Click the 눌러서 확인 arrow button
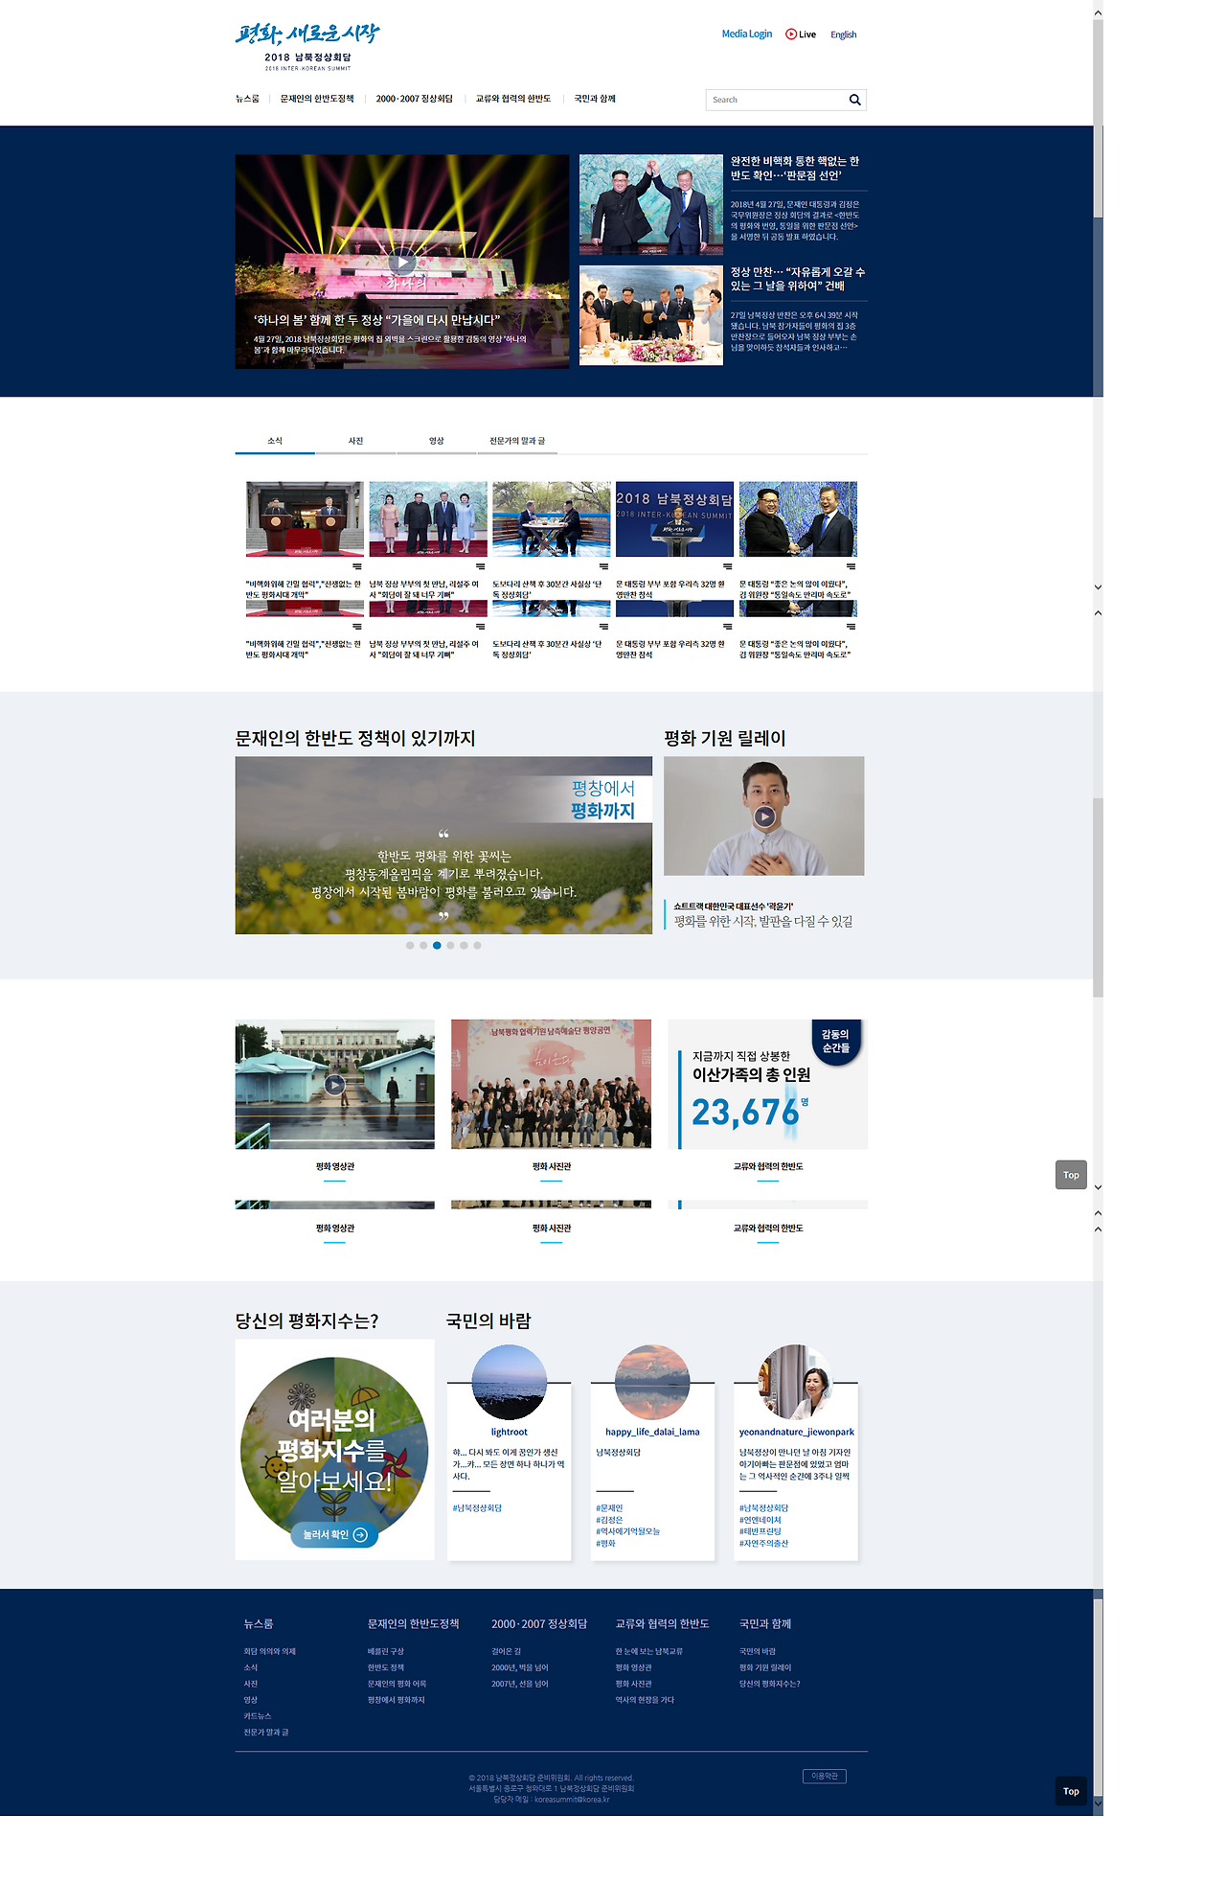The width and height of the screenshot is (1226, 1883). [334, 1534]
